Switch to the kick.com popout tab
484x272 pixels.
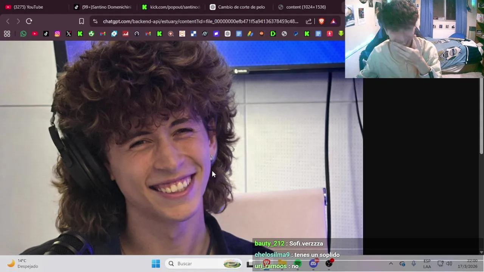(x=171, y=7)
